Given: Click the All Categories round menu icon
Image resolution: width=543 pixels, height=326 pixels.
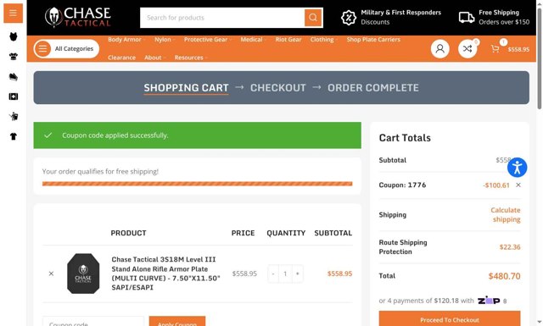Looking at the screenshot, I should point(42,49).
